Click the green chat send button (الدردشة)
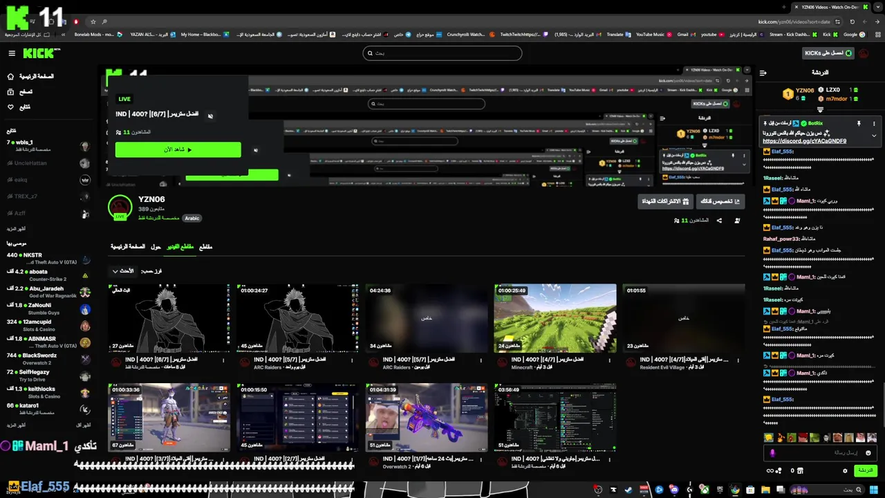 point(865,470)
